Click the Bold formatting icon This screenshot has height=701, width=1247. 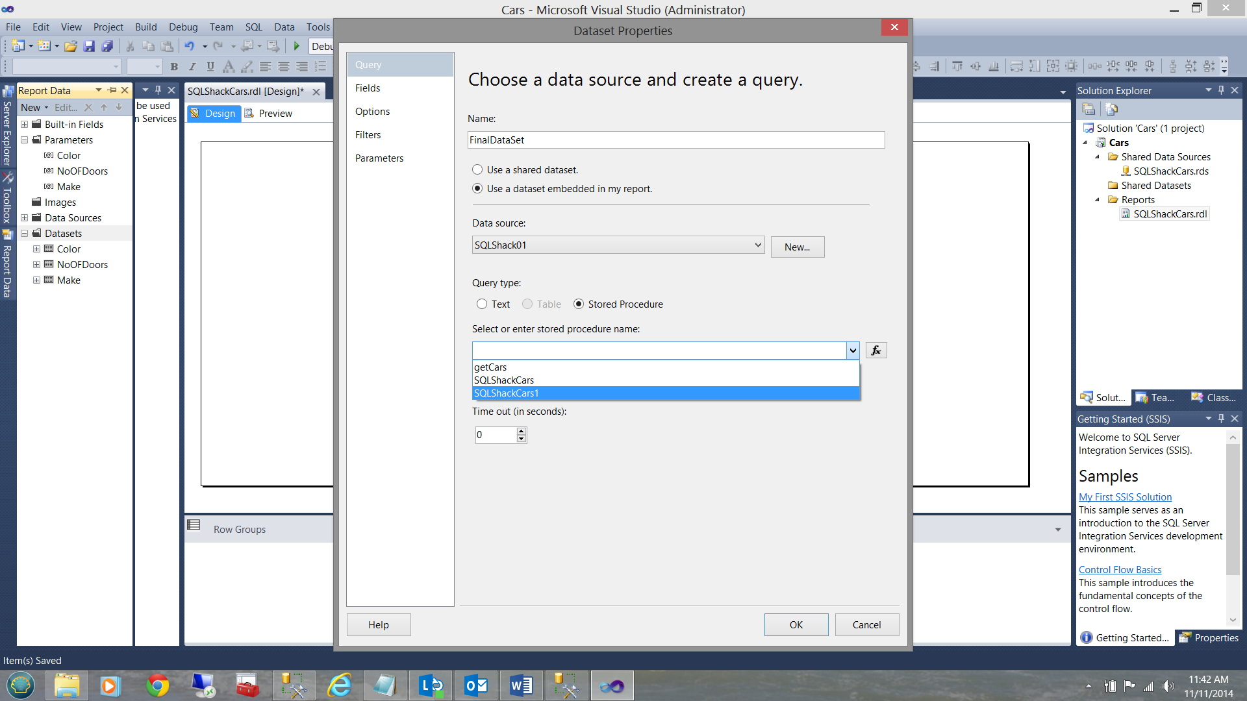pyautogui.click(x=174, y=66)
